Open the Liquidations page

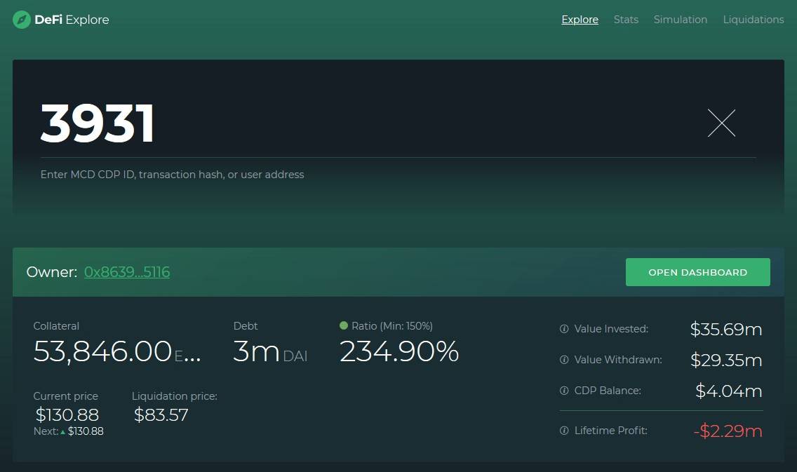pos(753,20)
